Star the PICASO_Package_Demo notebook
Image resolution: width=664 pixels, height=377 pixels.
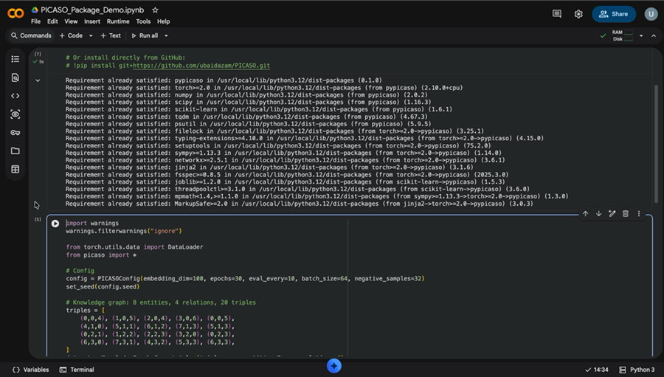[155, 10]
